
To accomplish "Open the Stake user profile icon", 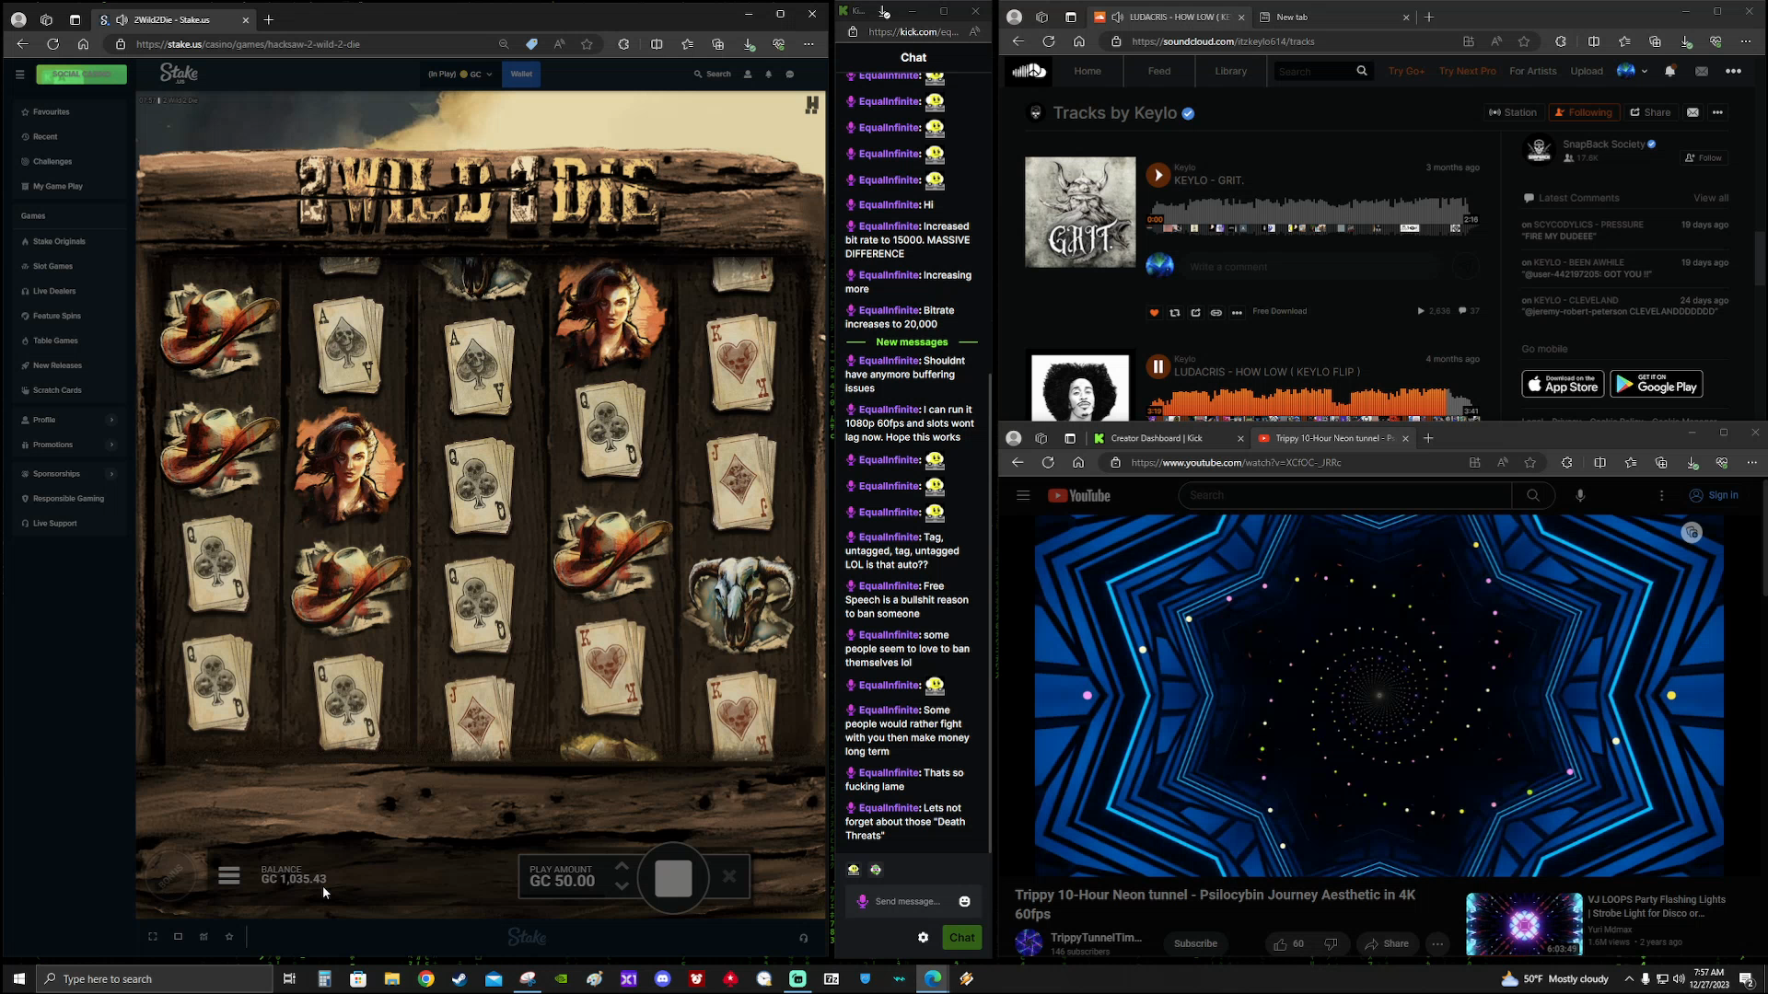I will 748,75.
